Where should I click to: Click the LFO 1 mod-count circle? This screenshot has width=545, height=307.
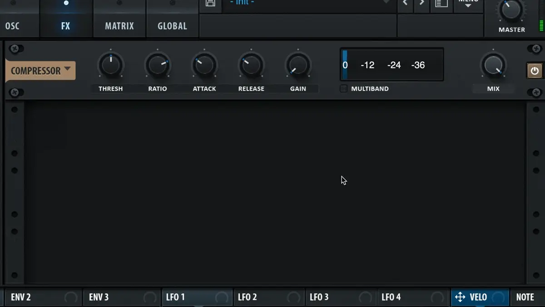[x=222, y=298]
